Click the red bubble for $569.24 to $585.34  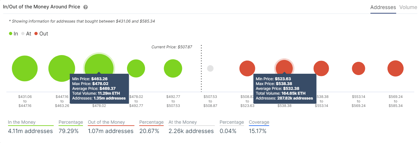[396, 68]
